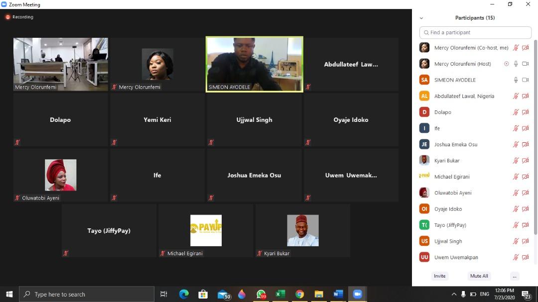Select Oluwatobi Ayeni in the participants list
Image resolution: width=538 pixels, height=302 pixels.
click(475, 193)
